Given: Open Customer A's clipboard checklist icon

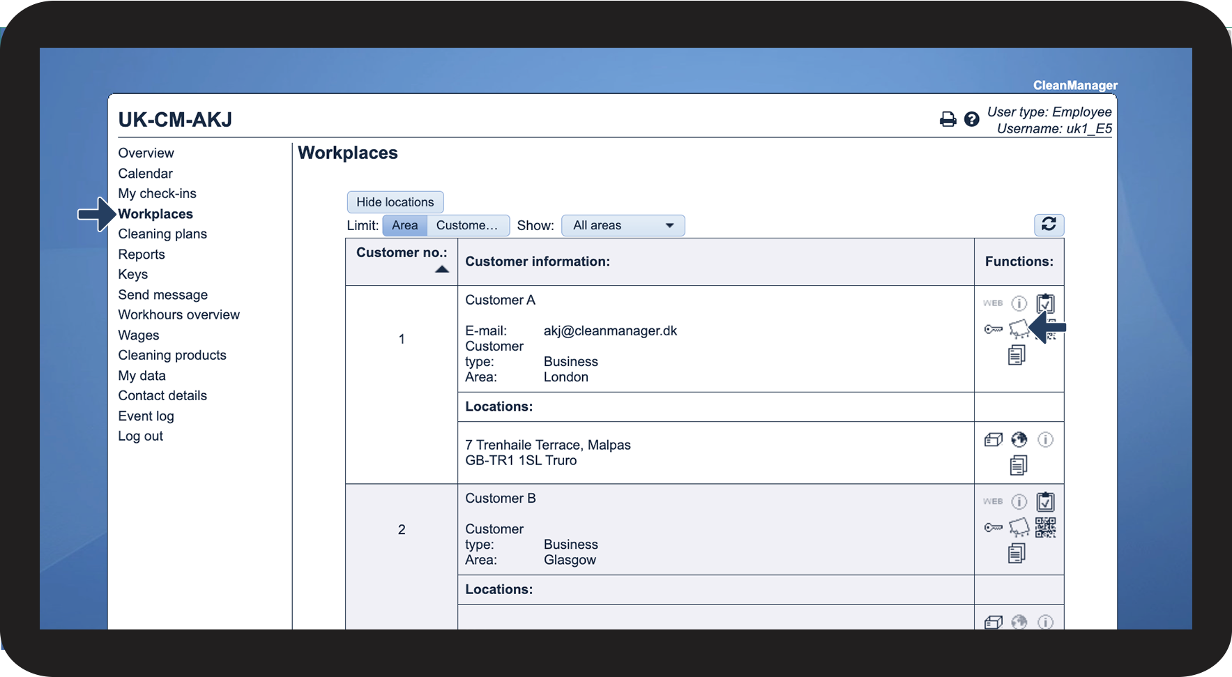Looking at the screenshot, I should [x=1044, y=303].
